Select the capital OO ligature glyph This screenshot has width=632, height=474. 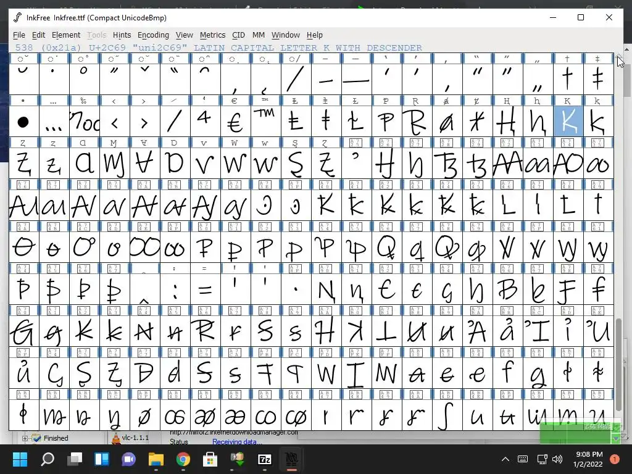pyautogui.click(x=144, y=247)
